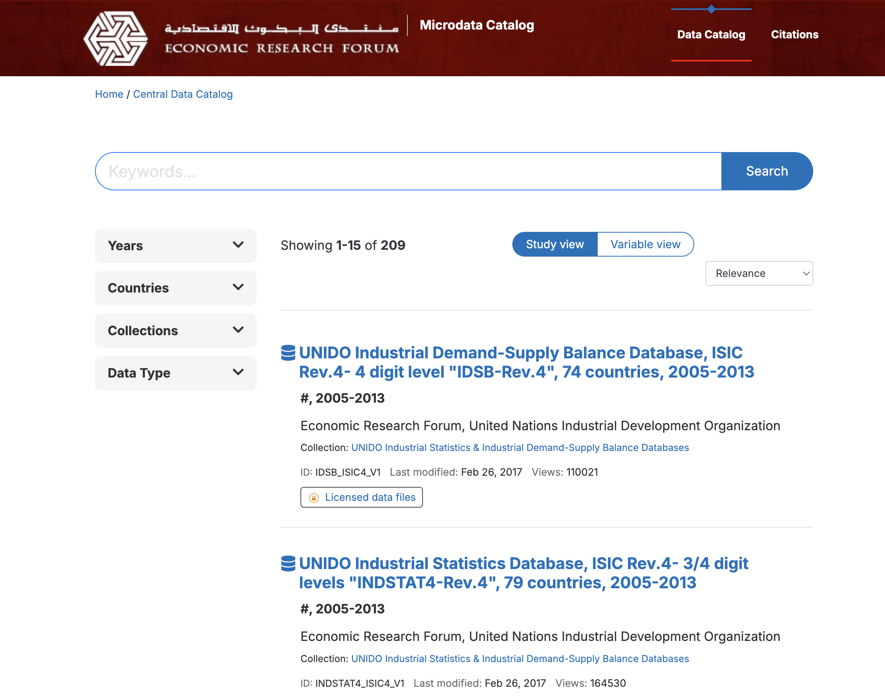Switch to Study view
The width and height of the screenshot is (885, 696).
[555, 244]
